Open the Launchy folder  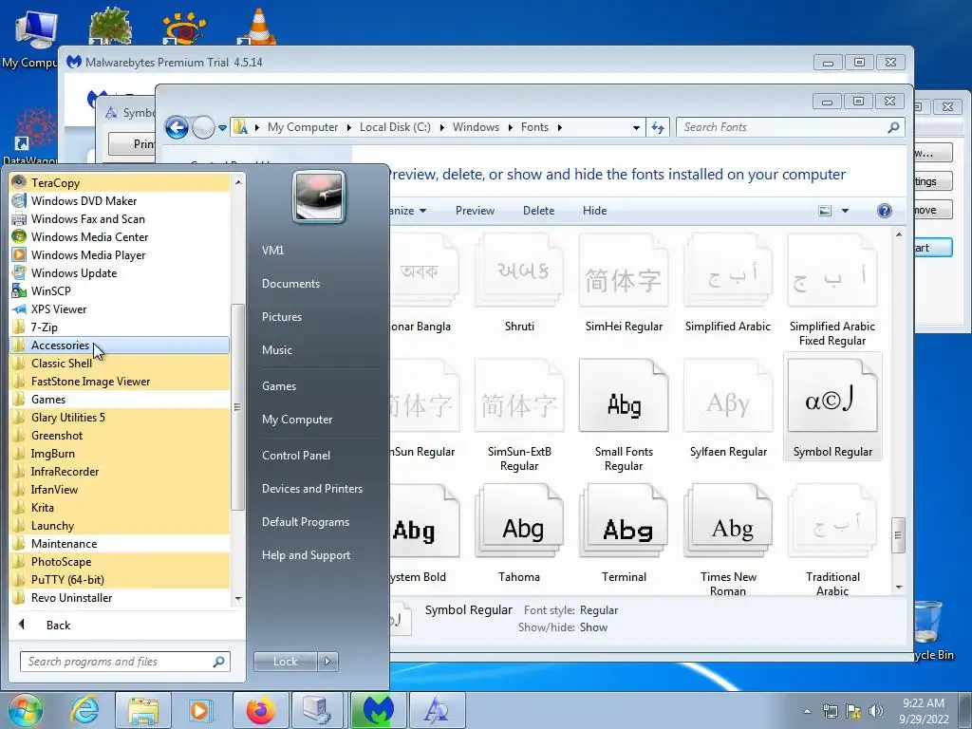[x=120, y=525]
